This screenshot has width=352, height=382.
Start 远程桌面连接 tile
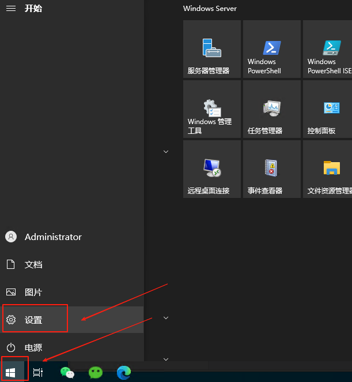pos(212,169)
